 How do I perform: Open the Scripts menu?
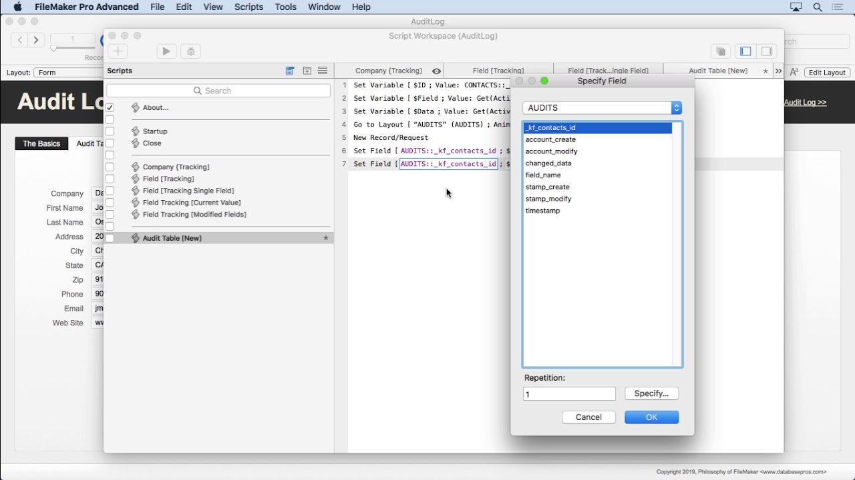point(248,7)
